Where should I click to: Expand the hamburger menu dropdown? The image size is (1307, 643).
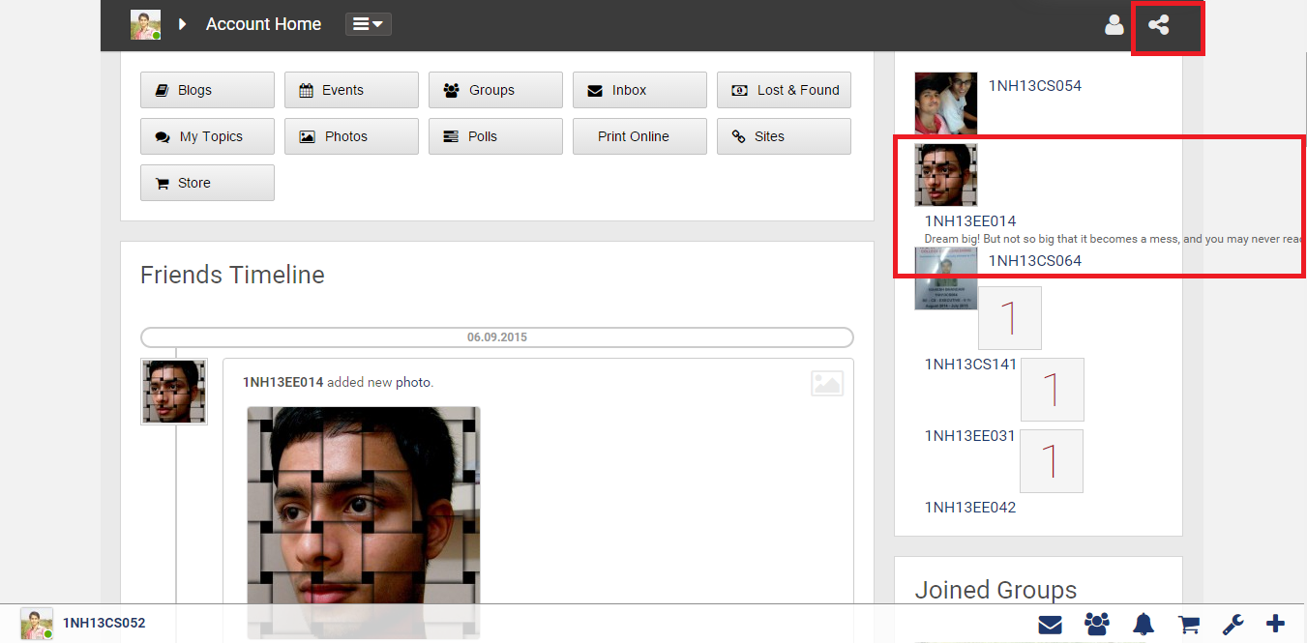point(368,24)
